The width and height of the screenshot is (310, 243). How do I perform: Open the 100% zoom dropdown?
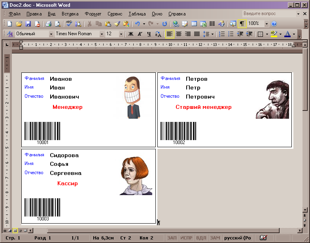[267, 24]
